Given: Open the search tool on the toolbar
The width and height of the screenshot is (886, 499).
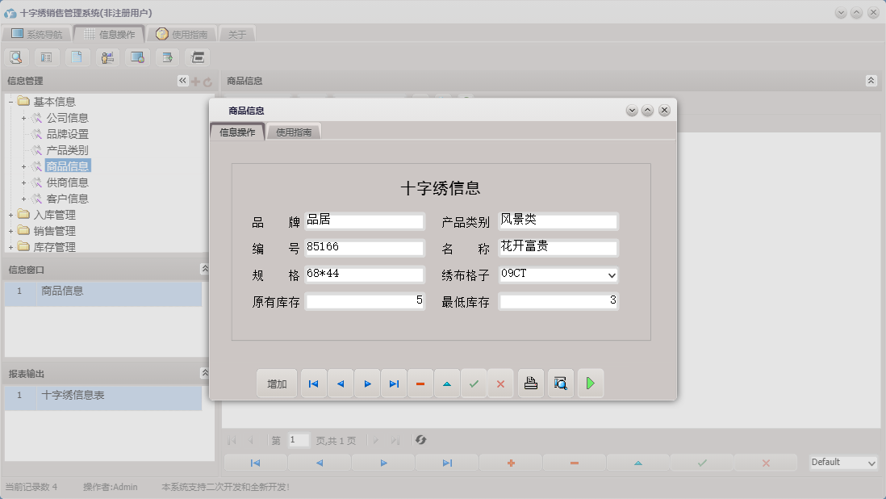Looking at the screenshot, I should [16, 57].
